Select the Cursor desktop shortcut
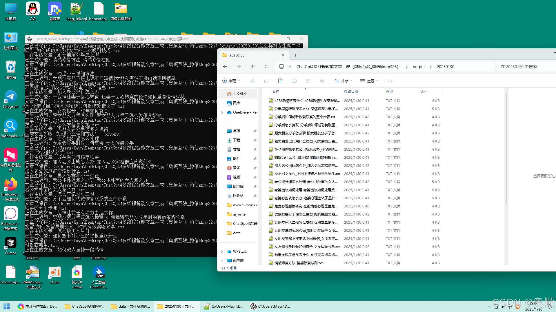This screenshot has width=556, height=312. pos(11,246)
